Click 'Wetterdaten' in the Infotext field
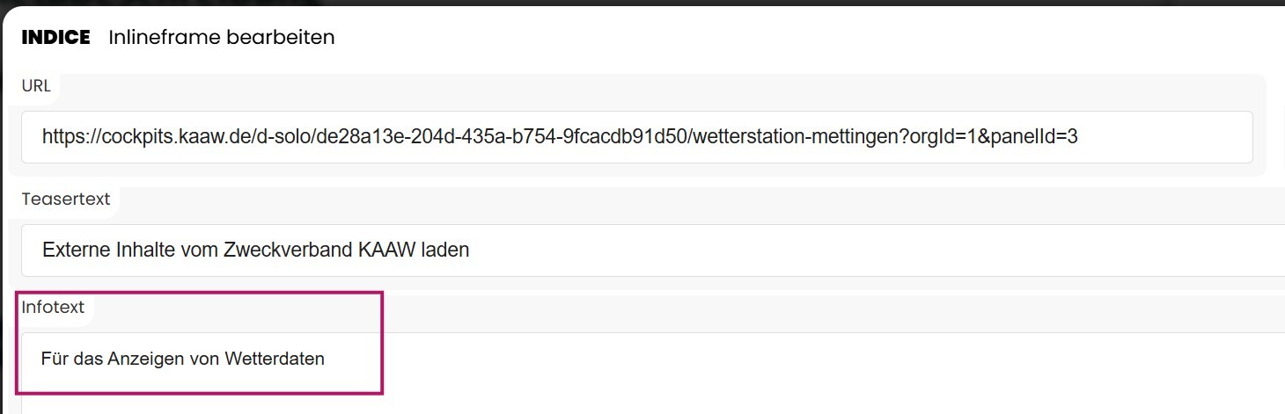1285x414 pixels. point(275,360)
